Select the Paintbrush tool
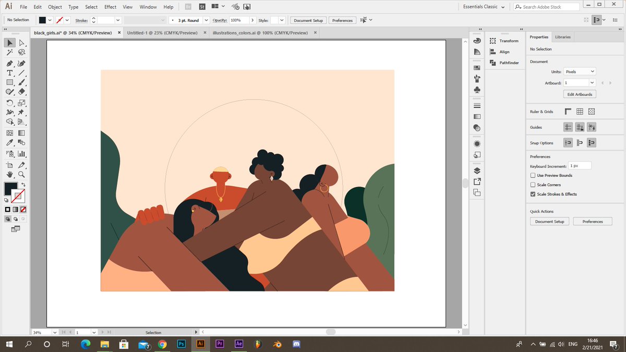Screen dimensions: 626x352 (22, 82)
